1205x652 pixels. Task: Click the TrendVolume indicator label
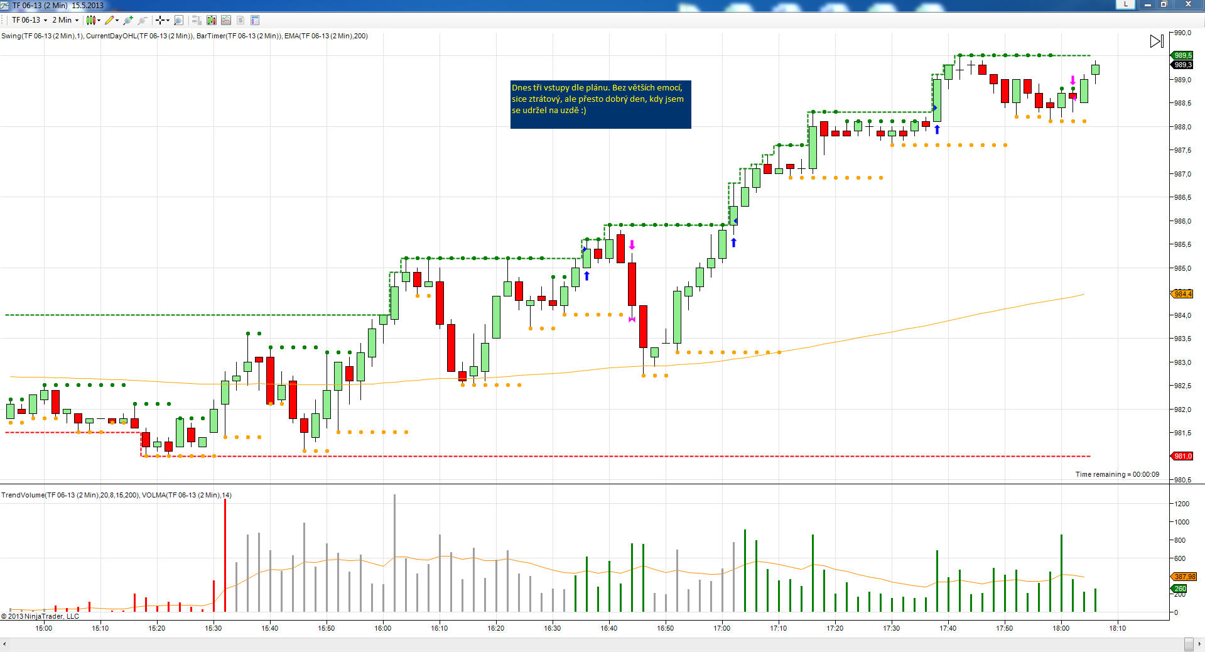(x=70, y=495)
